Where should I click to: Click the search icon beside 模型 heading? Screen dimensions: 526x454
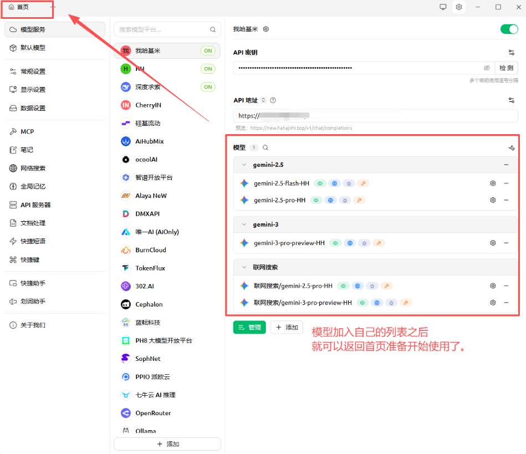[265, 147]
